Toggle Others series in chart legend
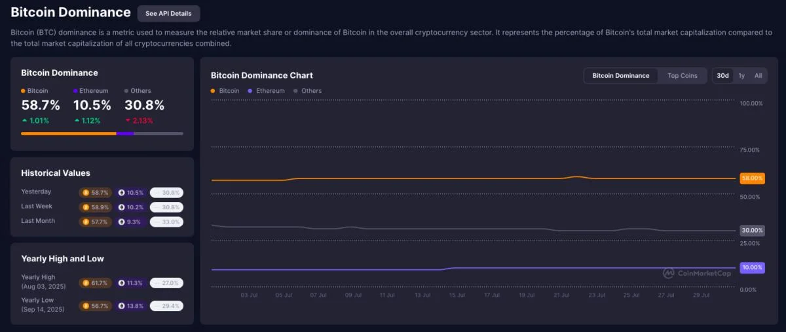Viewport: 786px width, 332px height. coord(308,91)
